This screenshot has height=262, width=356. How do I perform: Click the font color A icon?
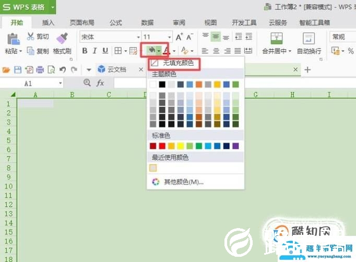tap(167, 50)
